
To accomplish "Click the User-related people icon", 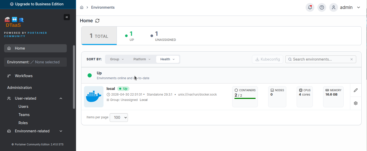I will [x=9, y=98].
